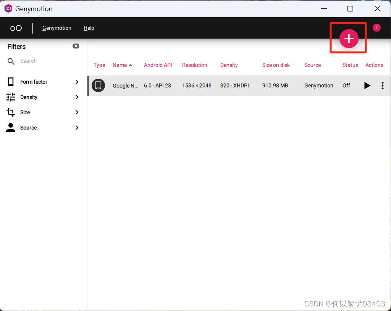Sort devices by Android API column
Screen dimensions: 391x311
click(158, 65)
